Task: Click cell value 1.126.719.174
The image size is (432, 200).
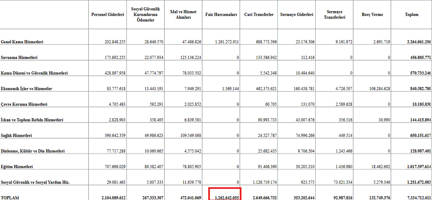Action: point(264,182)
